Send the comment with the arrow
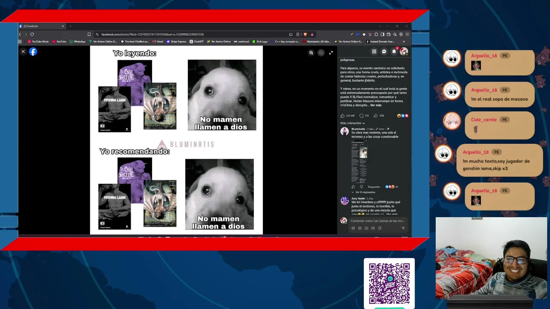550x309 pixels. (403, 228)
